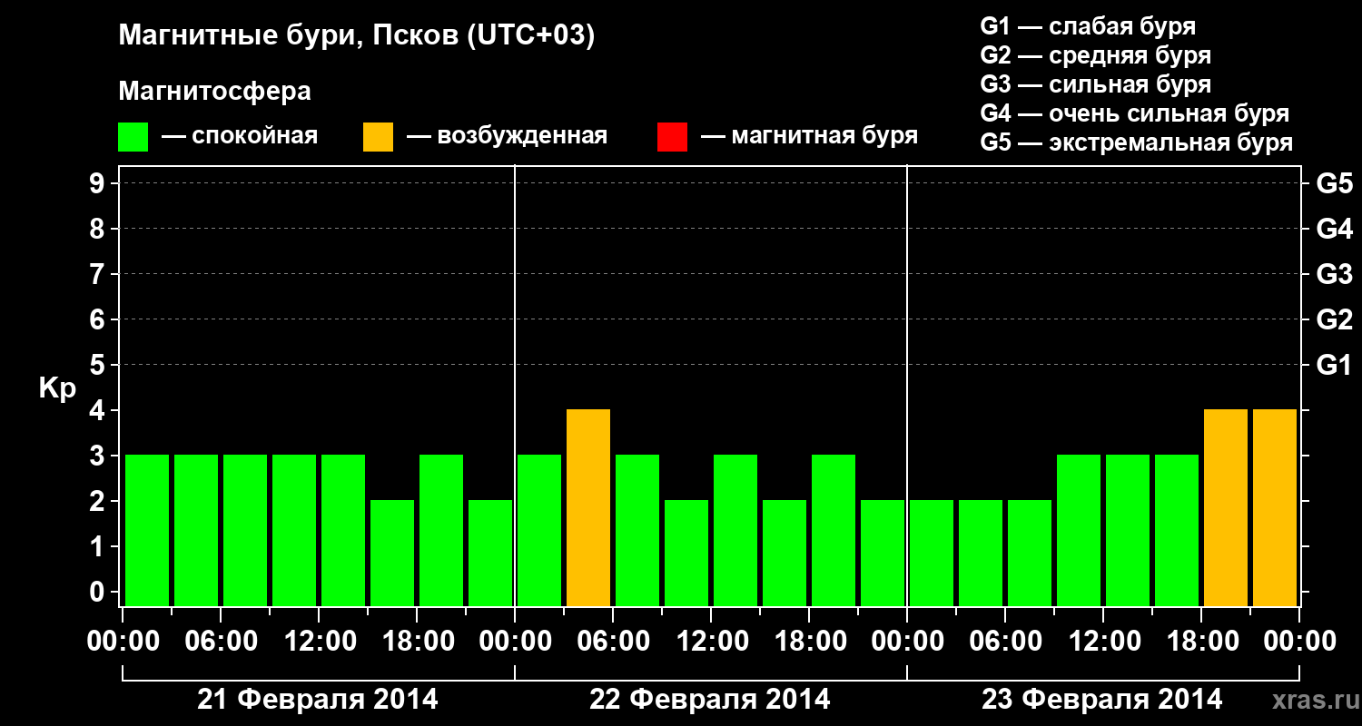Click the right-axis 'G3' label
Viewport: 1362px width, 726px height.
click(1334, 274)
